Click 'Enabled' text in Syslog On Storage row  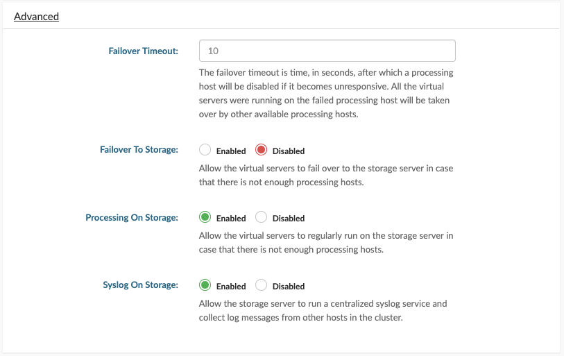pos(231,286)
